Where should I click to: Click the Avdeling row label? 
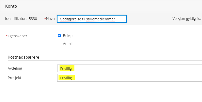click(x=15, y=68)
